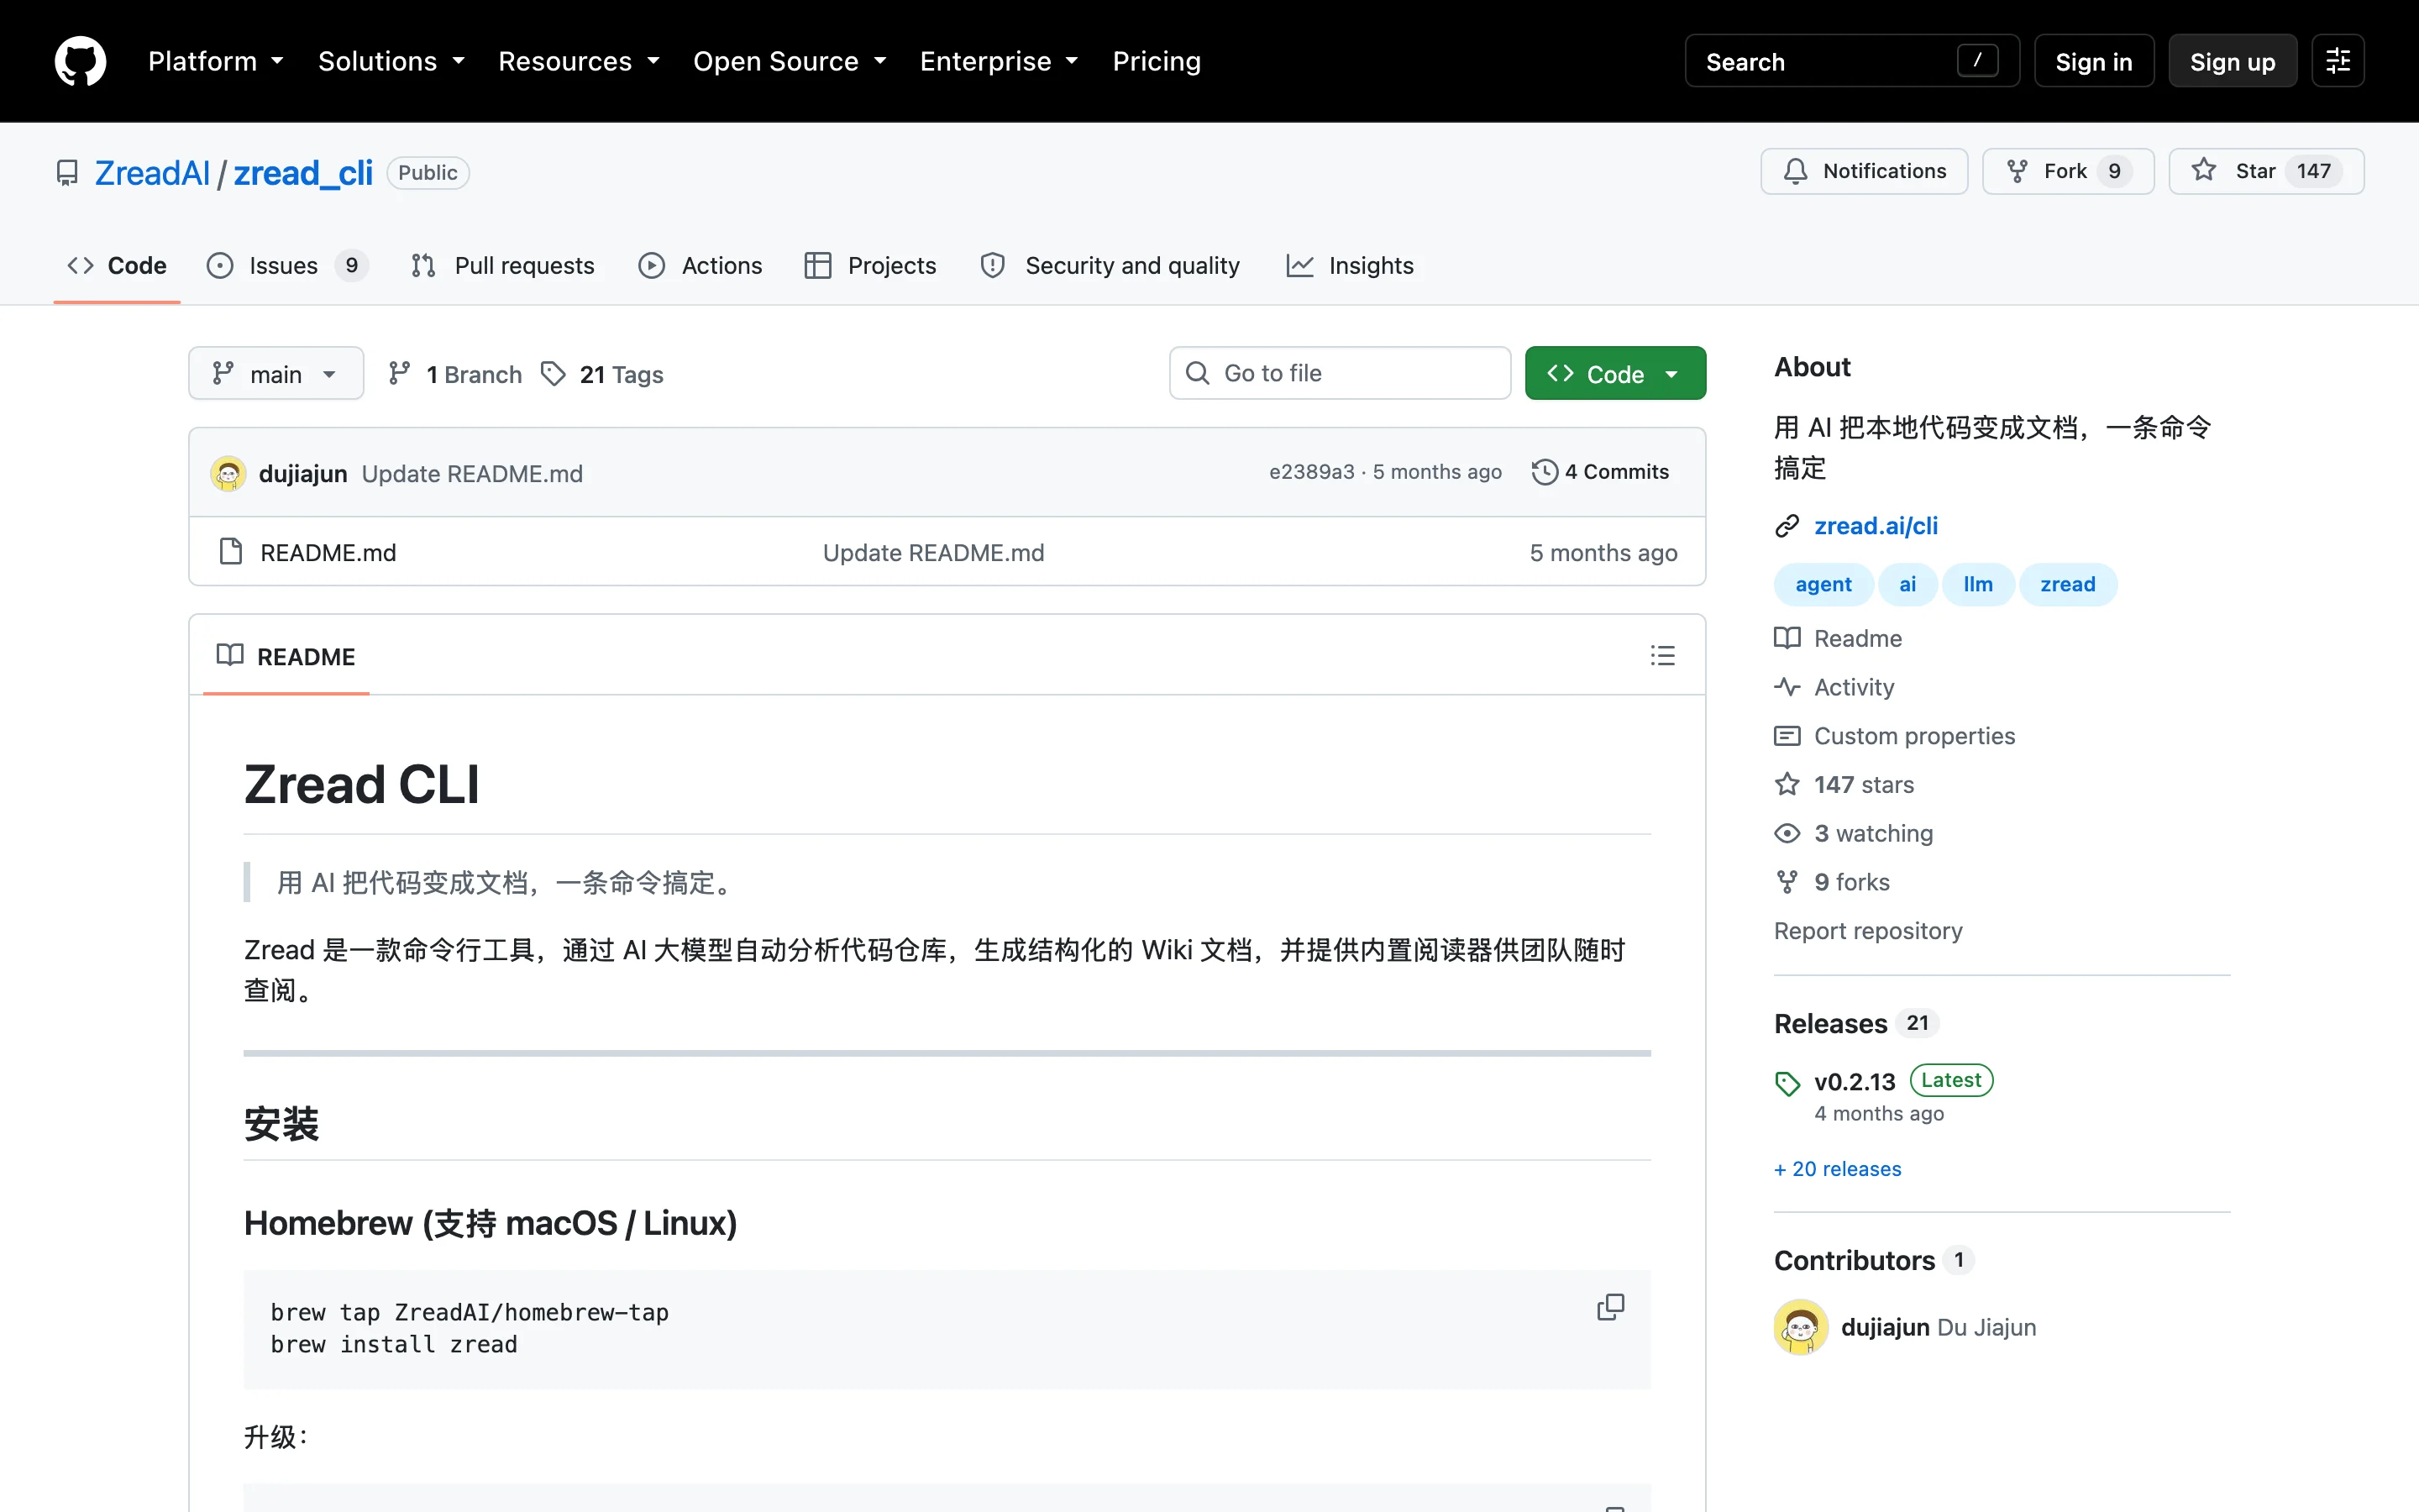Screen dimensions: 2419x1512
Task: View the 4 Commits history link
Action: [1600, 472]
